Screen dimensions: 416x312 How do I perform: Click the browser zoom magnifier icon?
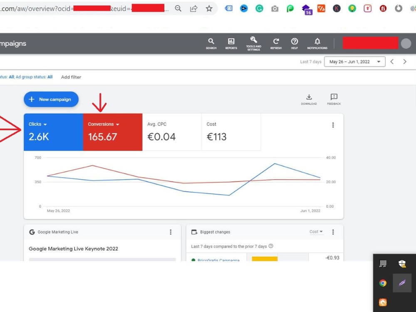pyautogui.click(x=178, y=8)
